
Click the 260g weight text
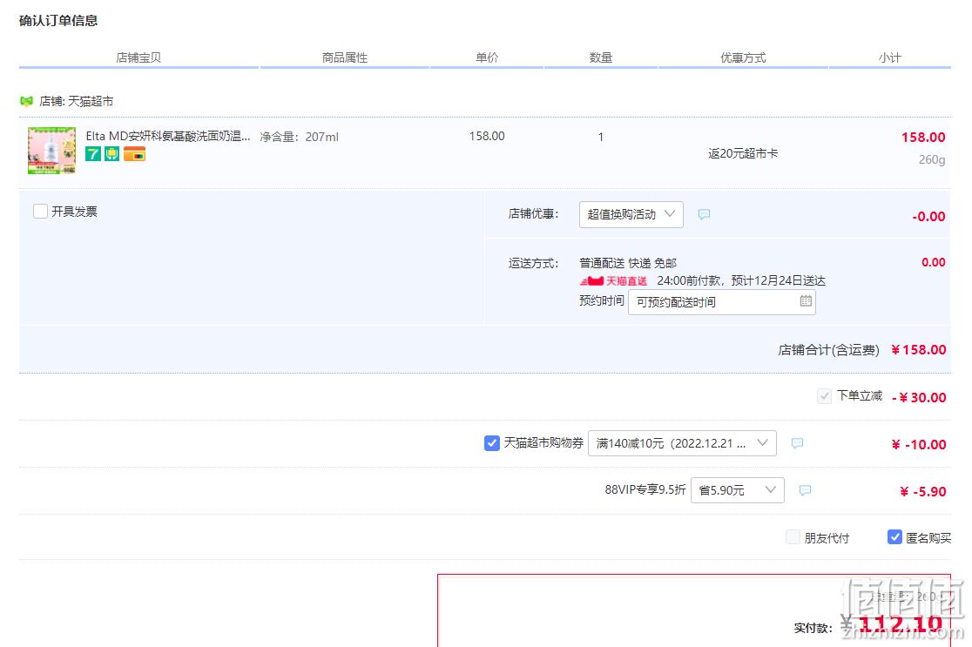click(x=932, y=160)
